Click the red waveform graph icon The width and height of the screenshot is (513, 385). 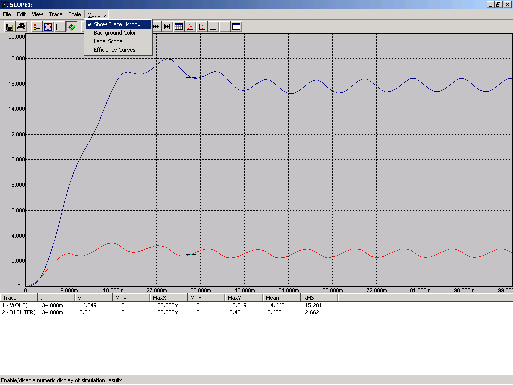[x=190, y=27]
